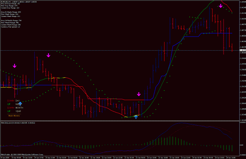Click the 'Current Month Range' line
The width and height of the screenshot is (246, 159).
click(x=11, y=25)
